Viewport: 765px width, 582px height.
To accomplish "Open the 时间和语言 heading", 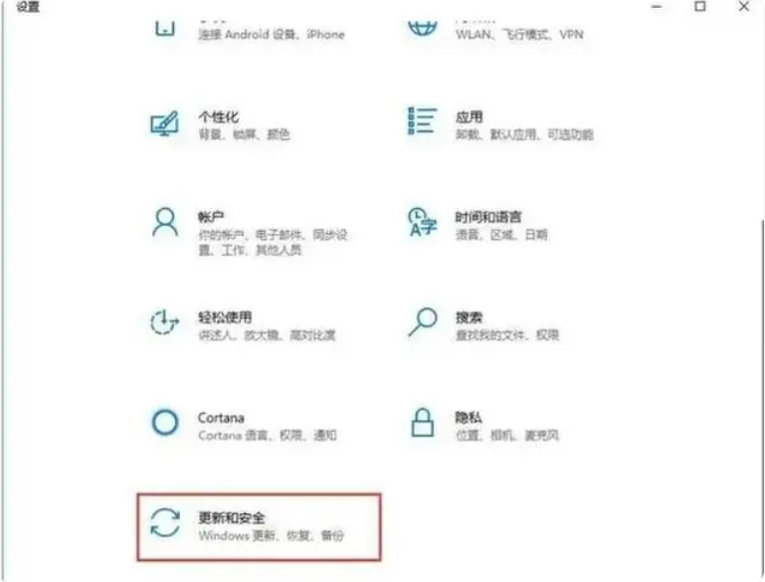I will [488, 217].
